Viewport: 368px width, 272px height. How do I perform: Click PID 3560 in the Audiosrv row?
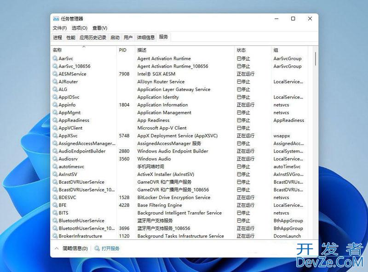click(124, 159)
